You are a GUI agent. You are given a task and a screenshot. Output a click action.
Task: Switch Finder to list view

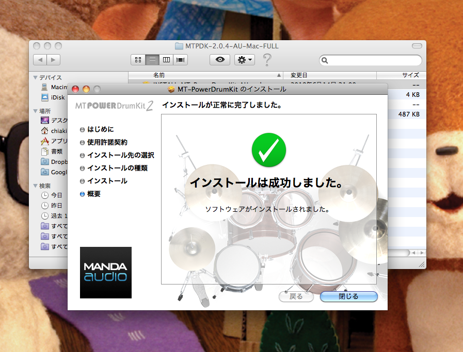pos(152,60)
